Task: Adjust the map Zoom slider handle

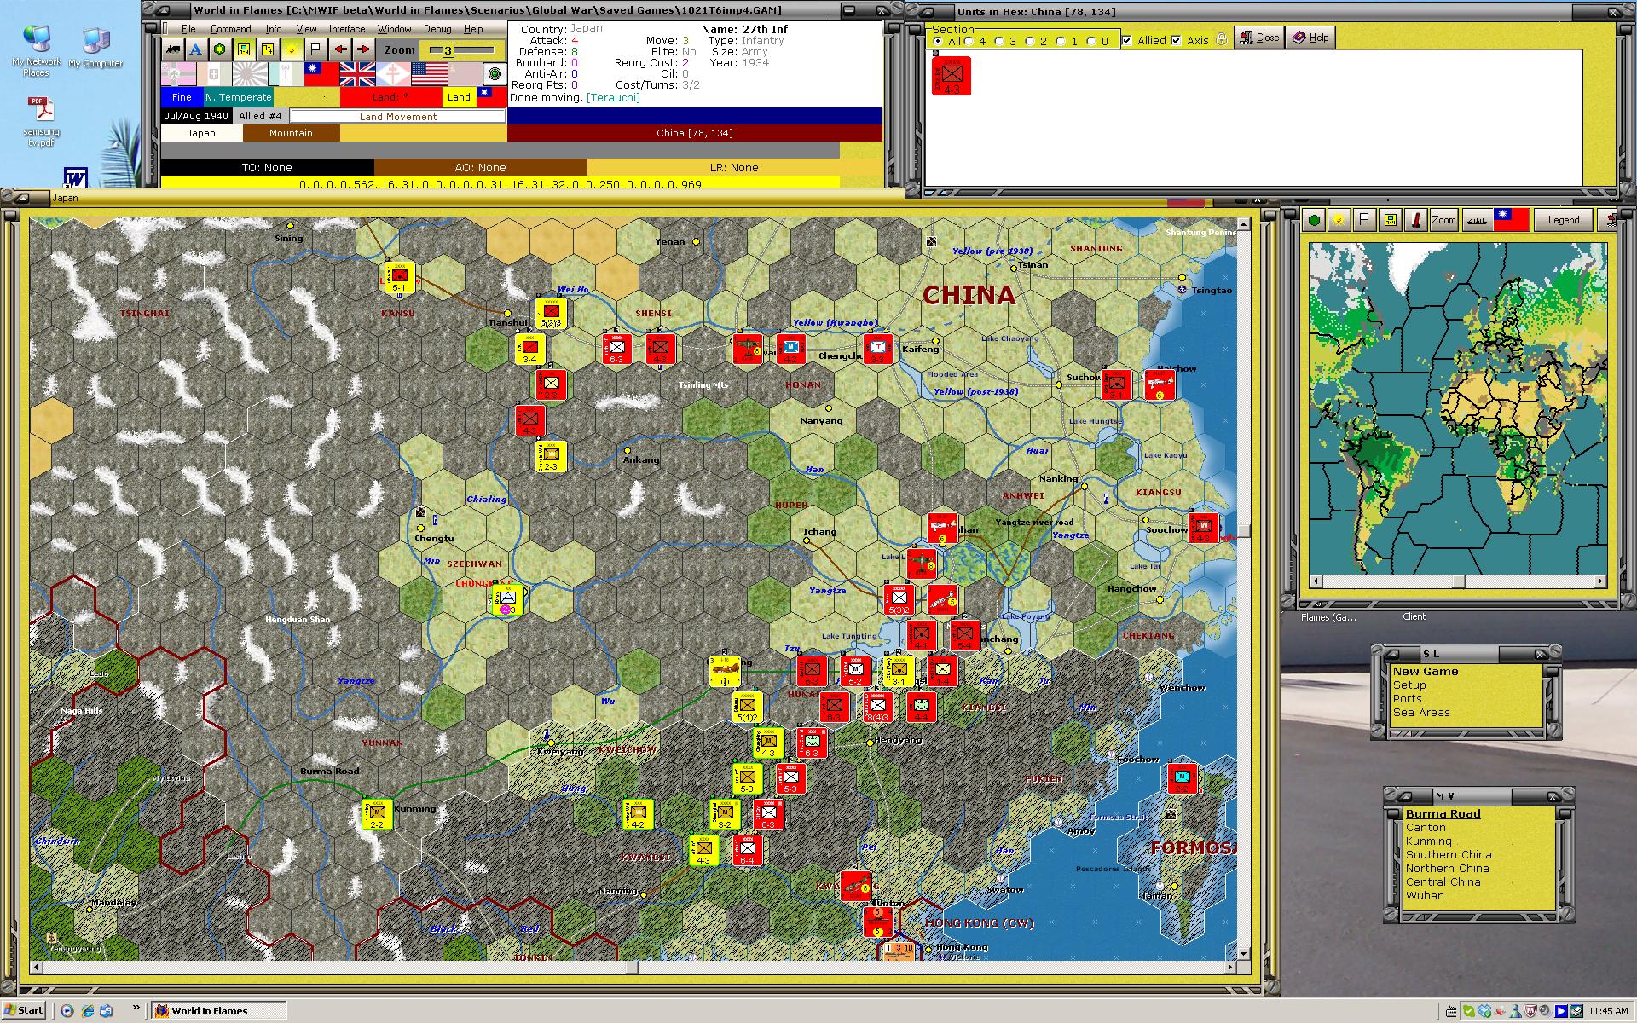Action: 448,50
